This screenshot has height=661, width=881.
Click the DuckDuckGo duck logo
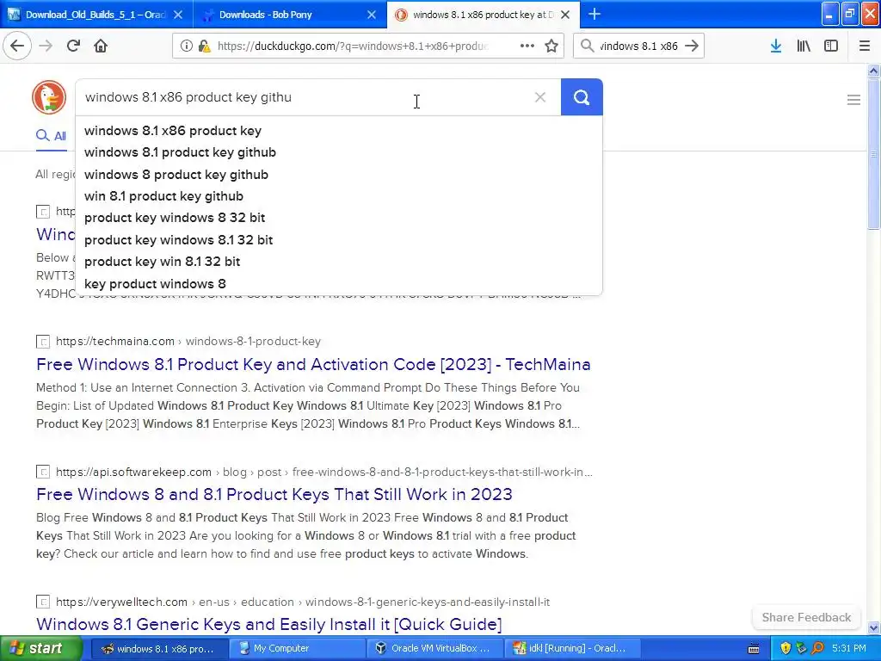pos(49,96)
